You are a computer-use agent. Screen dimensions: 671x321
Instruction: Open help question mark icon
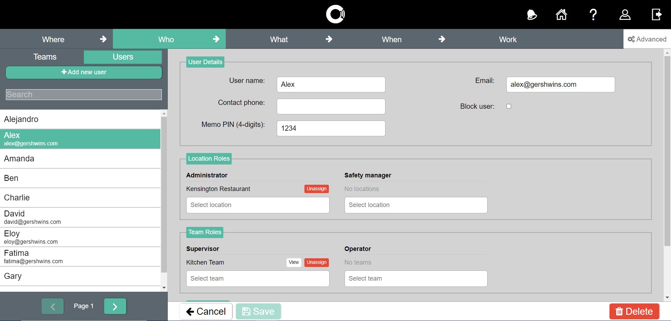(x=593, y=15)
